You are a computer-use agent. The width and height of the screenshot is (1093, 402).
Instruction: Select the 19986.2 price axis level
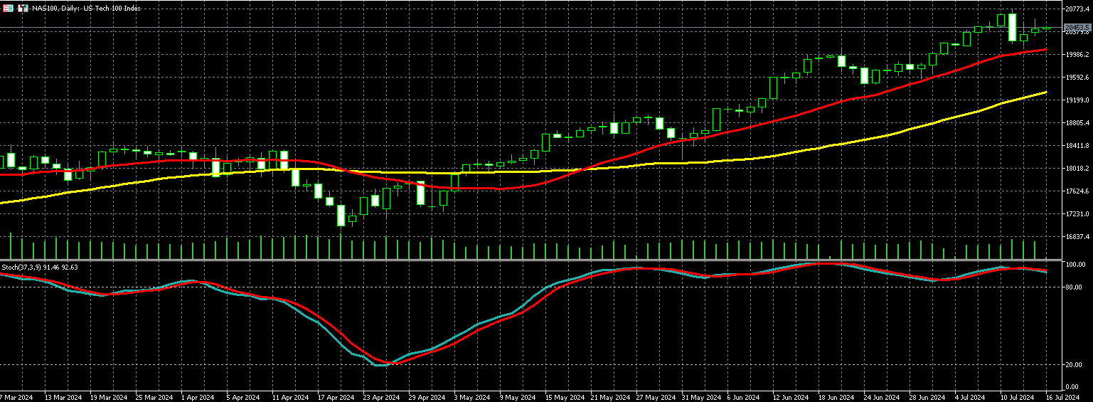(x=1077, y=54)
